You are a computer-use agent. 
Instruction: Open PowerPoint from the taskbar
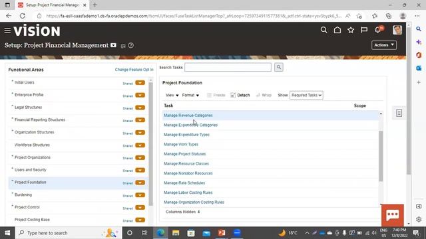coord(222,233)
